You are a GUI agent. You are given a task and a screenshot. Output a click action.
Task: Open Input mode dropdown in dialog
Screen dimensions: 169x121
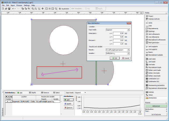pyautogui.click(x=117, y=30)
